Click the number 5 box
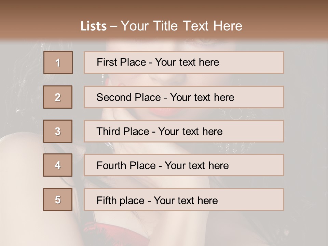Image resolution: width=328 pixels, height=246 pixels. (x=58, y=199)
